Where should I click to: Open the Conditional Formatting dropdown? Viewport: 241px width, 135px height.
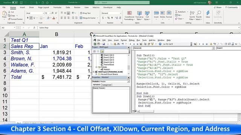click(130, 16)
